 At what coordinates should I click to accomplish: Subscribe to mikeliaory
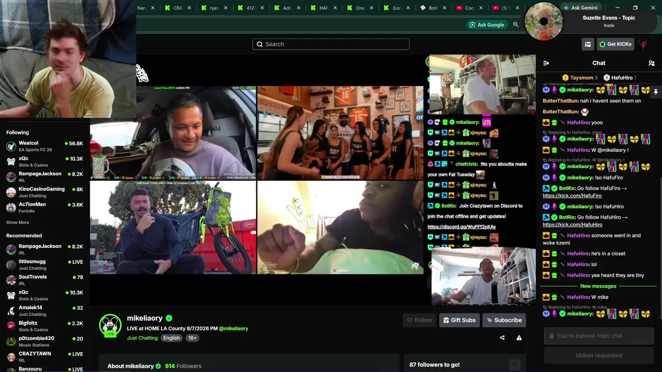tap(504, 320)
